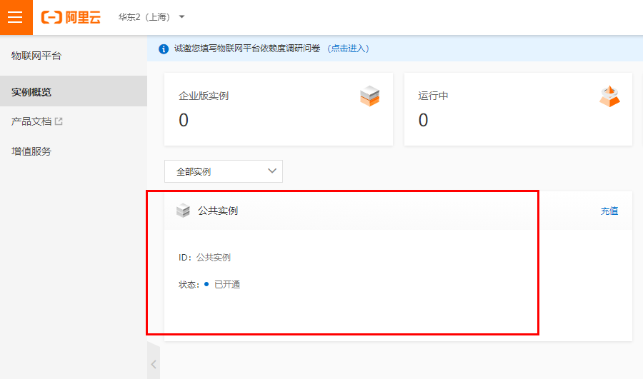Click the count 0 under 运行中
The image size is (643, 379).
(423, 120)
